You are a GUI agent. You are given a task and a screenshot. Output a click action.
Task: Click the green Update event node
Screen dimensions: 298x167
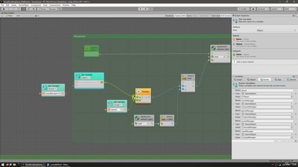pos(91,51)
